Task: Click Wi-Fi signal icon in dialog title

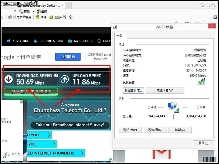Action: point(115,27)
